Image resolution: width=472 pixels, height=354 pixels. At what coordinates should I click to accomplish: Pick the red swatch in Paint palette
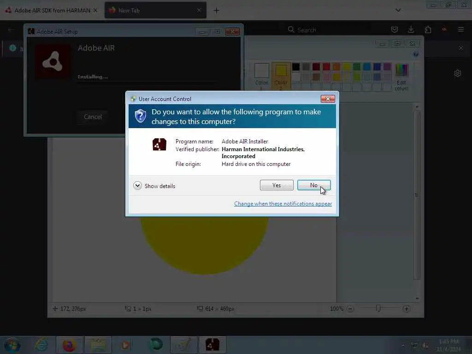click(326, 66)
